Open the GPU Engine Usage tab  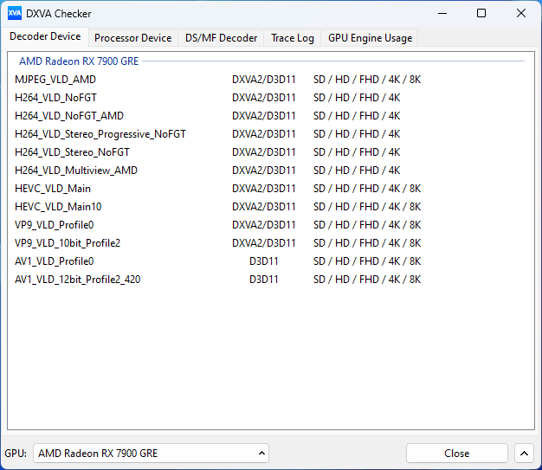point(370,38)
